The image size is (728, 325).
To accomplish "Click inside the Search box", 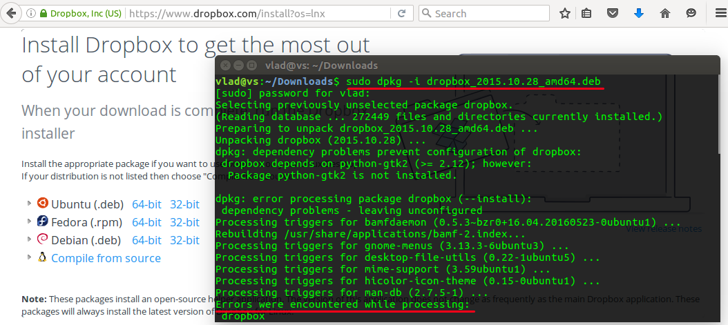I will [484, 13].
